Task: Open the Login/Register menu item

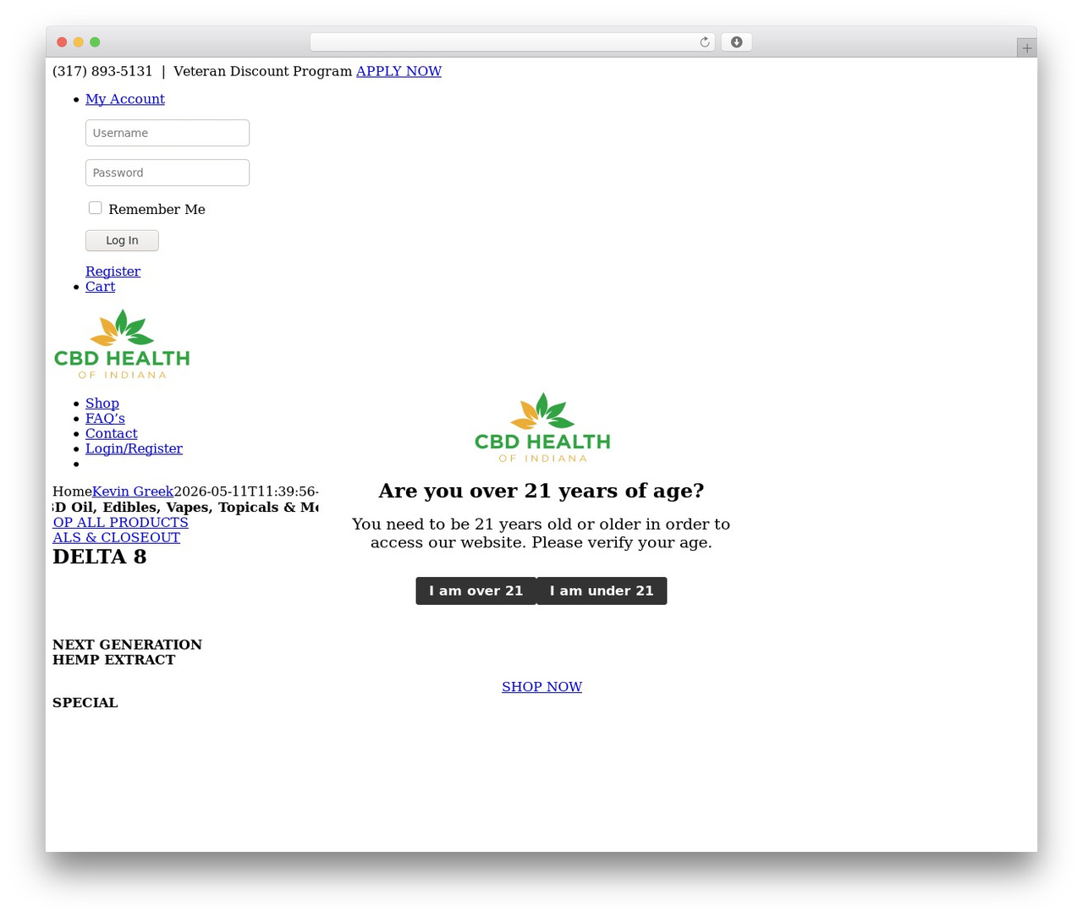Action: (x=134, y=449)
